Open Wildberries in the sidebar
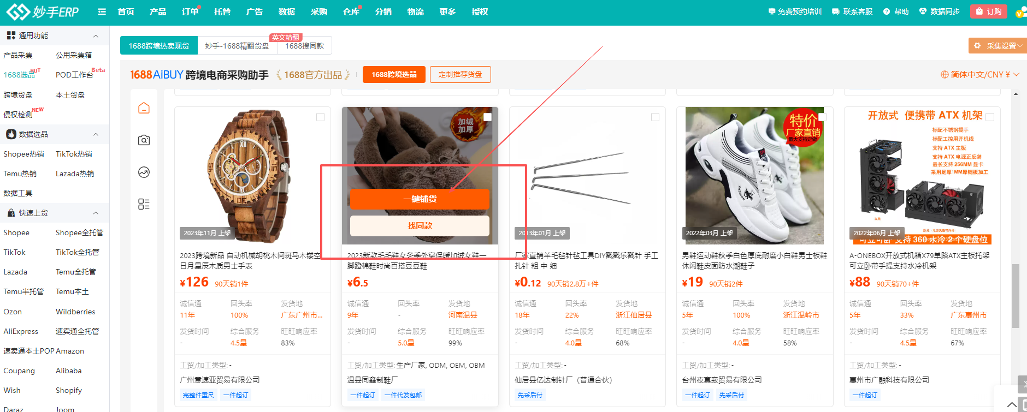This screenshot has height=412, width=1027. click(75, 312)
